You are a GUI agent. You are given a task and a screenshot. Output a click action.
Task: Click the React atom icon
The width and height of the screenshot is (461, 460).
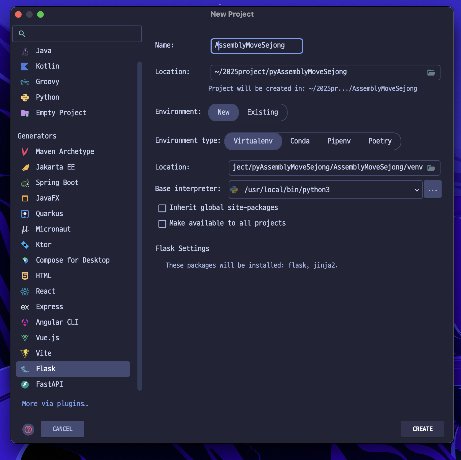(x=25, y=291)
